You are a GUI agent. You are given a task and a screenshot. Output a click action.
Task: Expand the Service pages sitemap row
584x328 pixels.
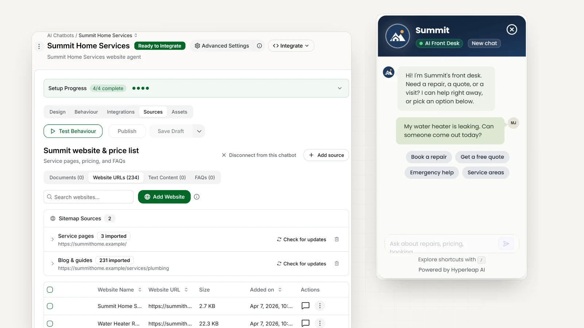point(53,239)
